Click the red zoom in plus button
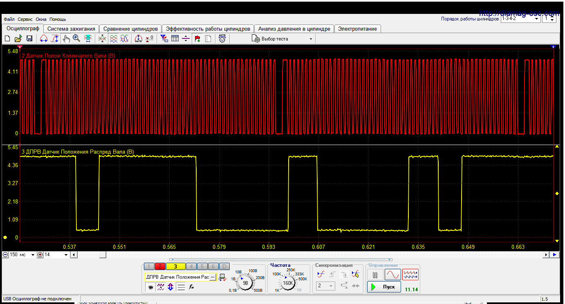Viewport: 565px width, 304px height. point(40,255)
